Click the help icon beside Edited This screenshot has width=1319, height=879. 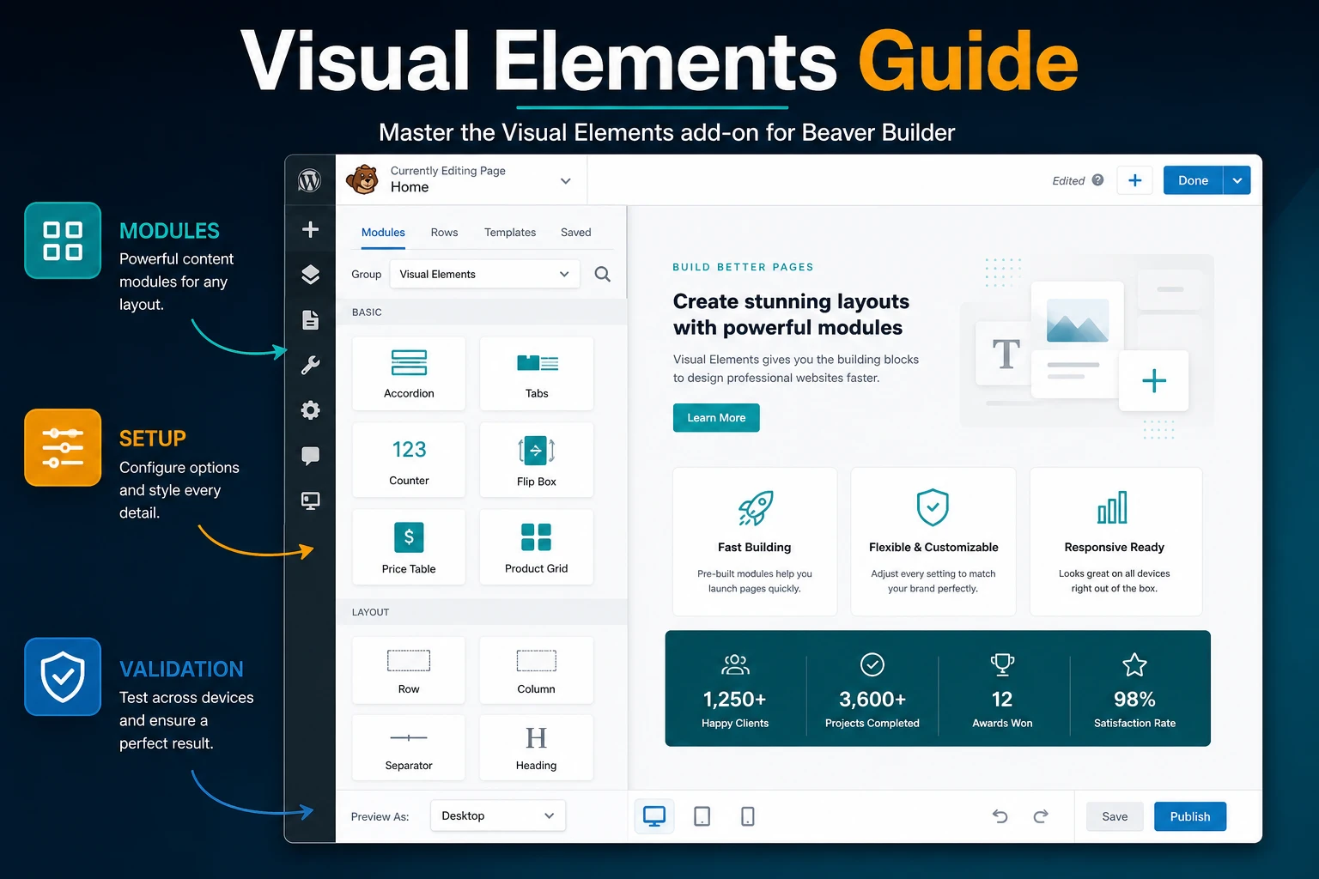[1097, 180]
